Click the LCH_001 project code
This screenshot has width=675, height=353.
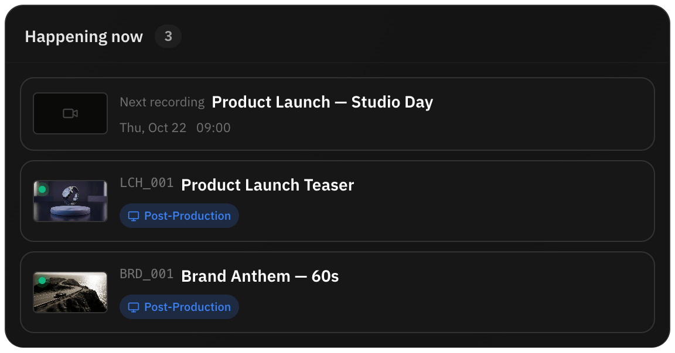(146, 183)
